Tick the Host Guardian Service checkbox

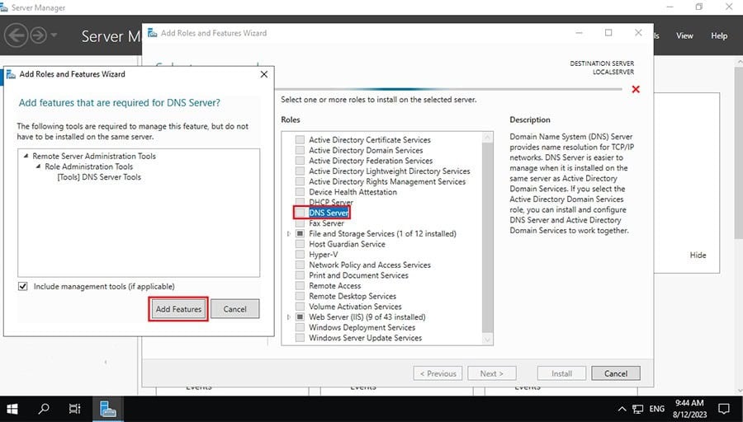(300, 244)
